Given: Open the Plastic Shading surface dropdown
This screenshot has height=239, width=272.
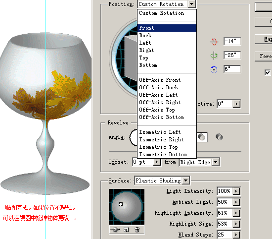Looking at the screenshot, I should pyautogui.click(x=185, y=180).
